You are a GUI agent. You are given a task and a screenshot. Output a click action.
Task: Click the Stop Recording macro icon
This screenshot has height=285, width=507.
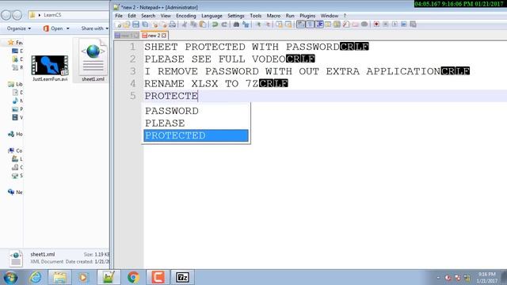(385, 25)
